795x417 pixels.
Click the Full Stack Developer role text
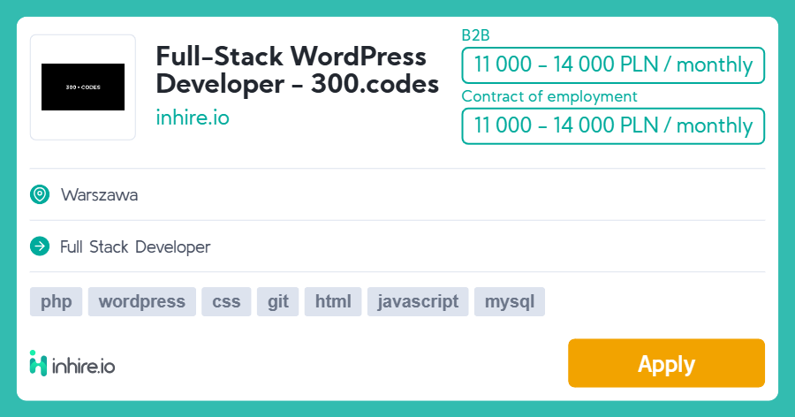tap(135, 247)
